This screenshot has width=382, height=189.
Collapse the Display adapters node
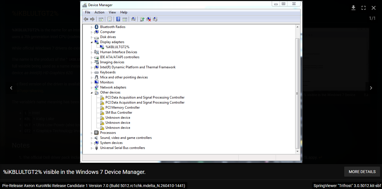click(92, 42)
